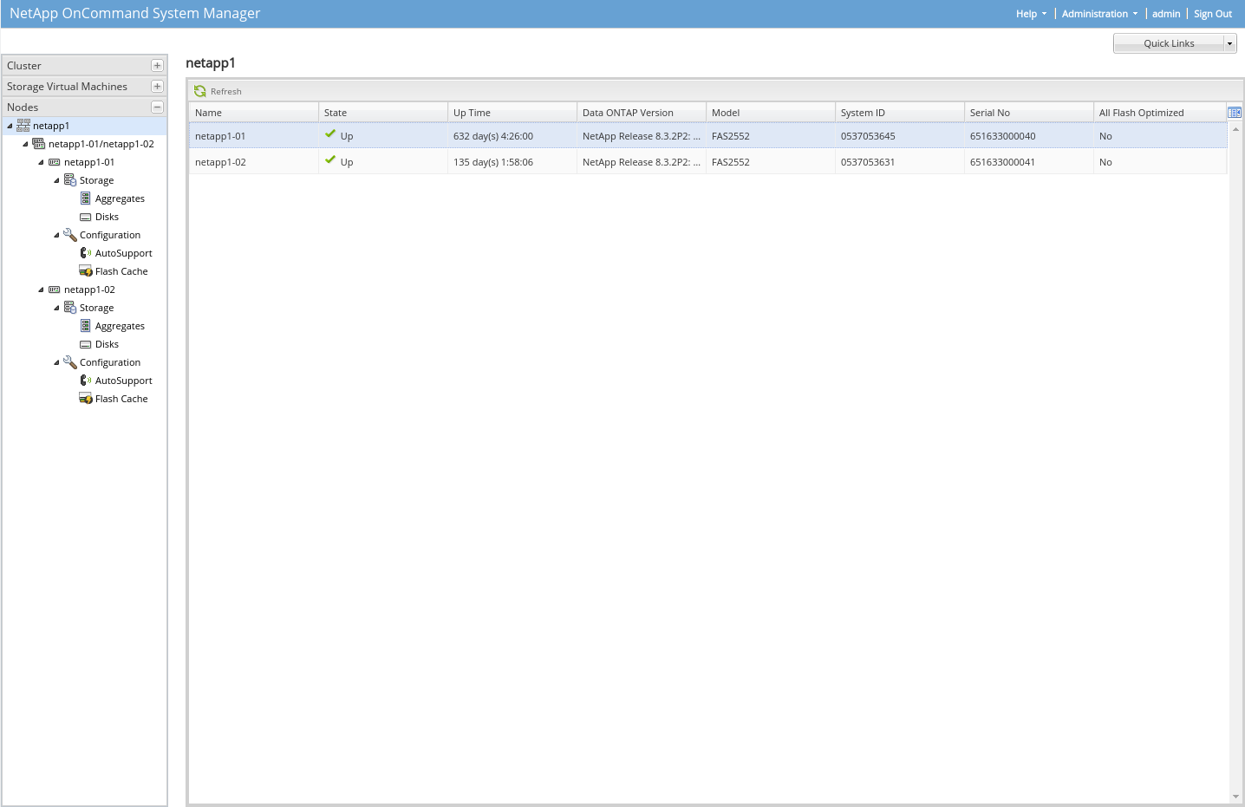Expand the Cluster pane with plus button
The image size is (1245, 807).
tap(157, 66)
